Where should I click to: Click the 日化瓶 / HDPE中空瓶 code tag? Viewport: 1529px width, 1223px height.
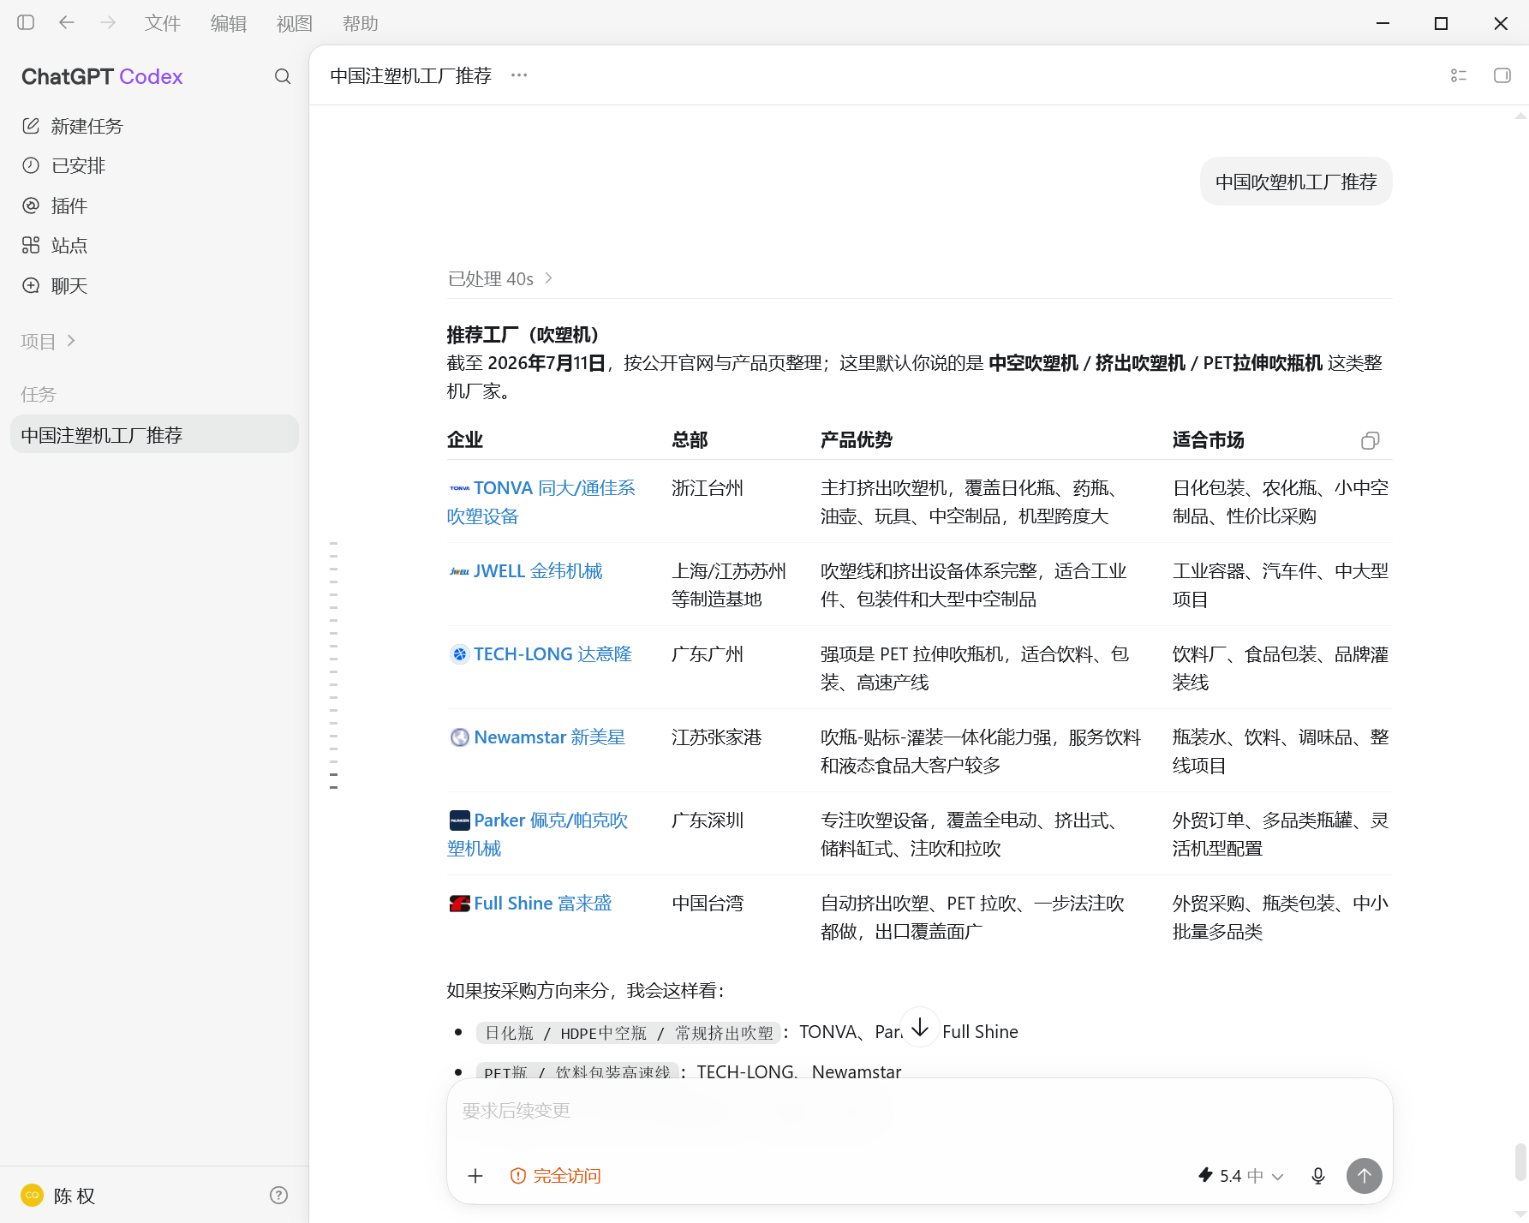click(x=629, y=1033)
